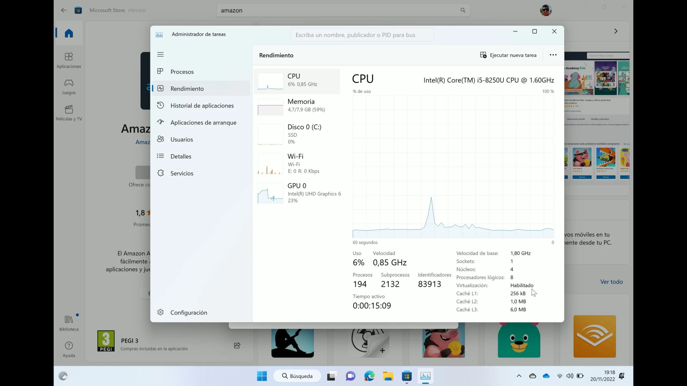
Task: Open the hamburger navigation menu in Task Manager
Action: 160,54
